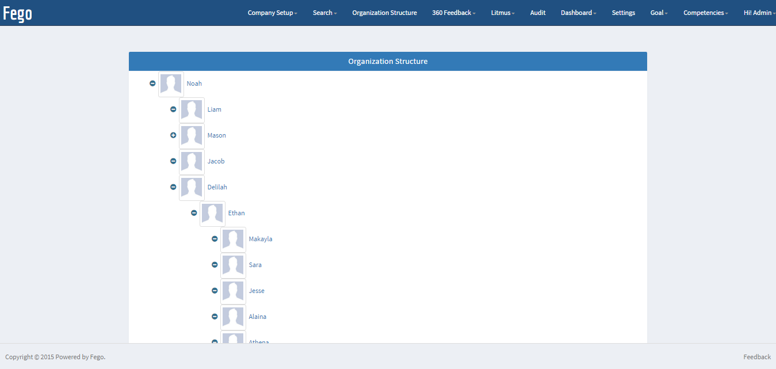This screenshot has height=369, width=776.
Task: Collapse the Noah root node
Action: pyautogui.click(x=152, y=83)
